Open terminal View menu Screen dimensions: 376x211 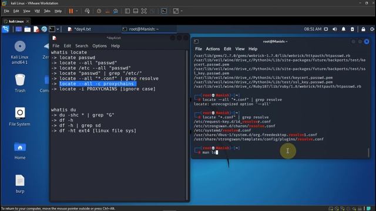click(240, 49)
